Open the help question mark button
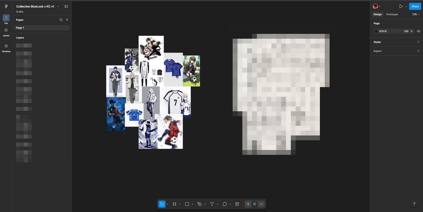This screenshot has width=423, height=212. [x=414, y=204]
